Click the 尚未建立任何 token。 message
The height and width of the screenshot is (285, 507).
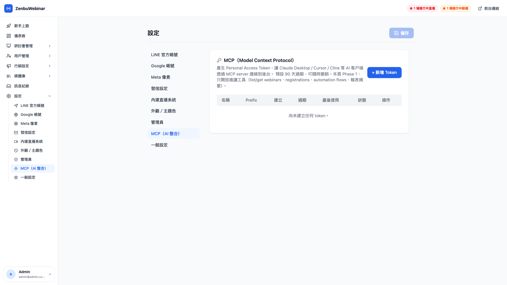pyautogui.click(x=309, y=116)
